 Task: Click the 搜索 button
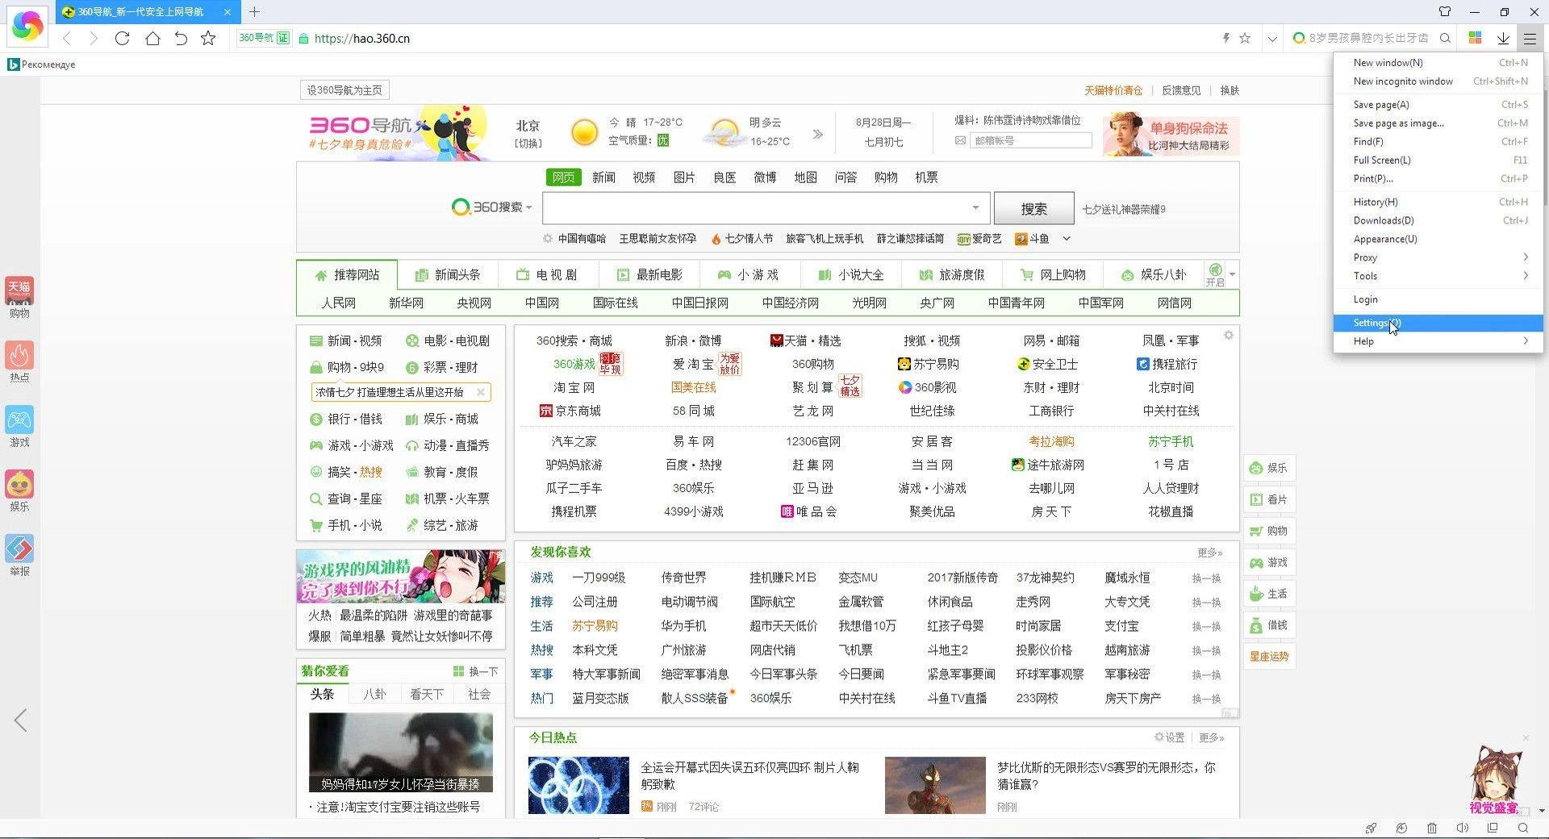coord(1033,209)
